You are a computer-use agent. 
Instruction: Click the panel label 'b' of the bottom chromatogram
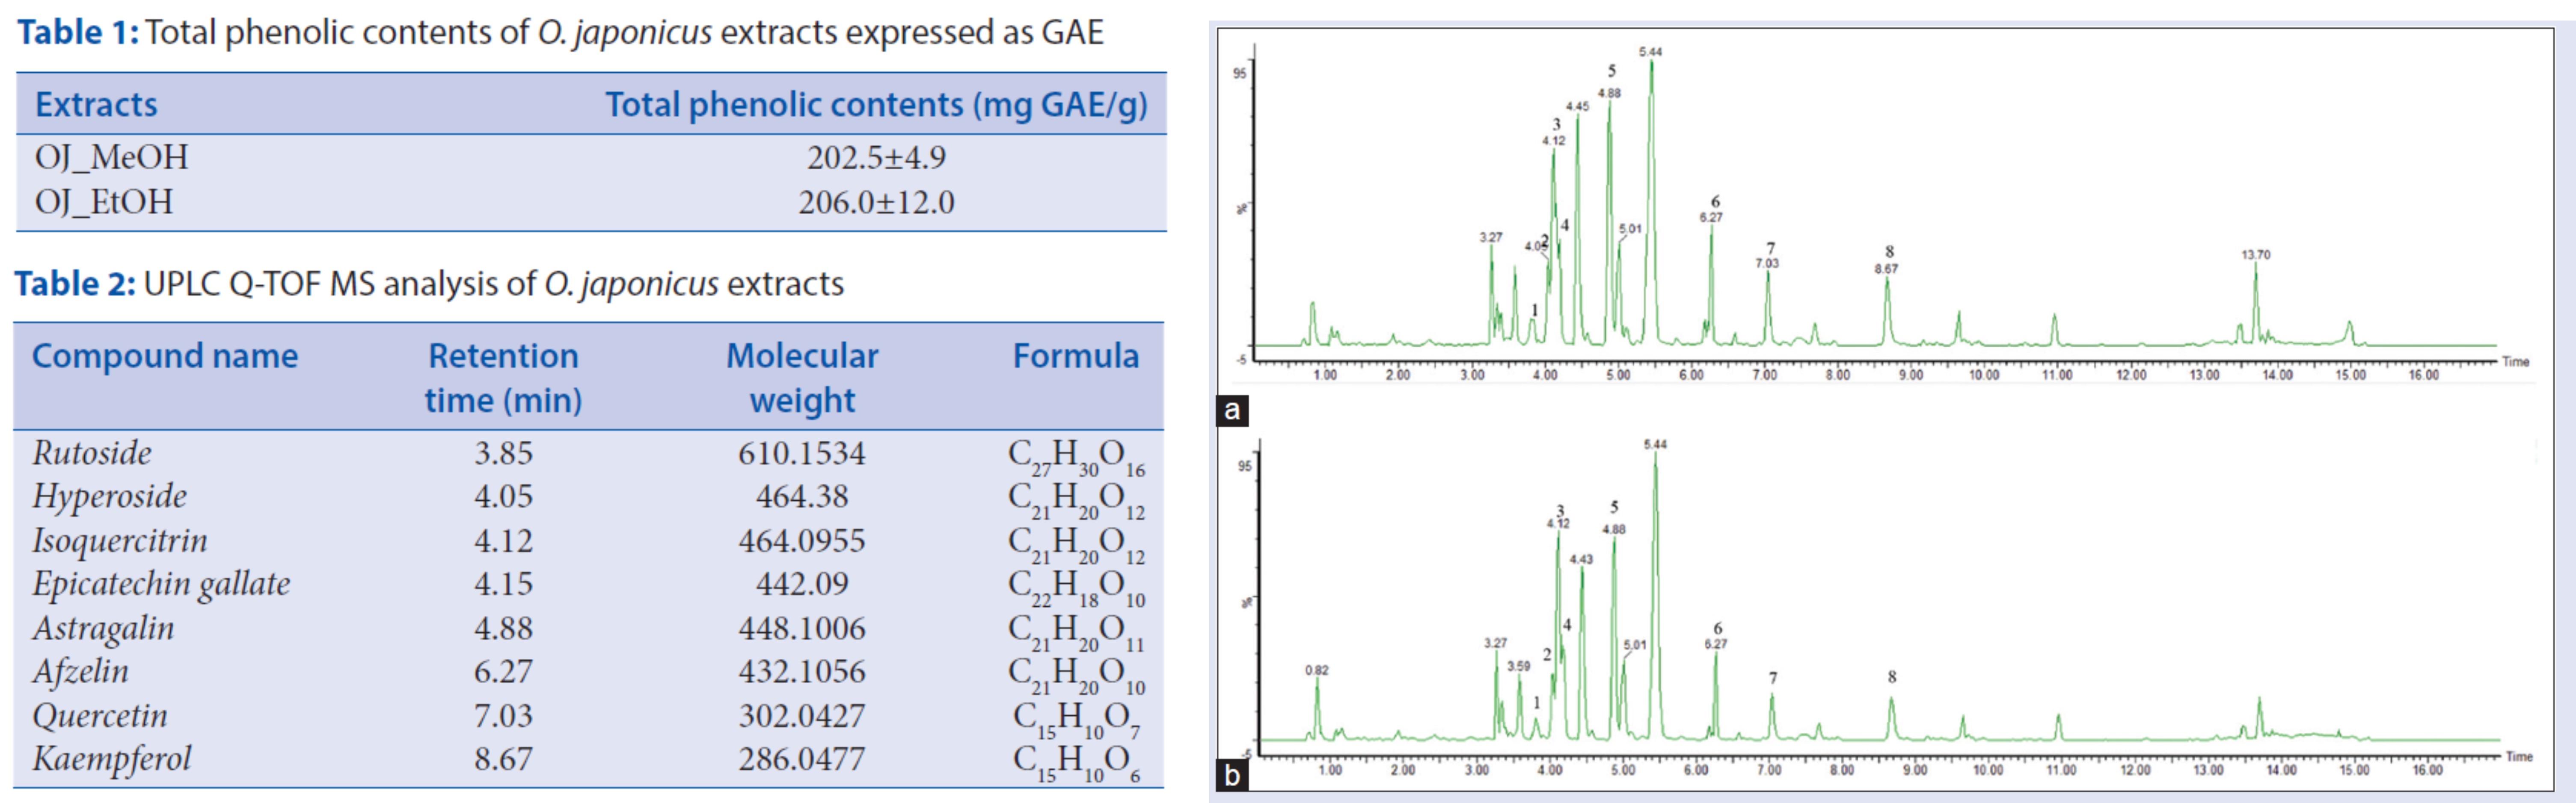pyautogui.click(x=1232, y=776)
